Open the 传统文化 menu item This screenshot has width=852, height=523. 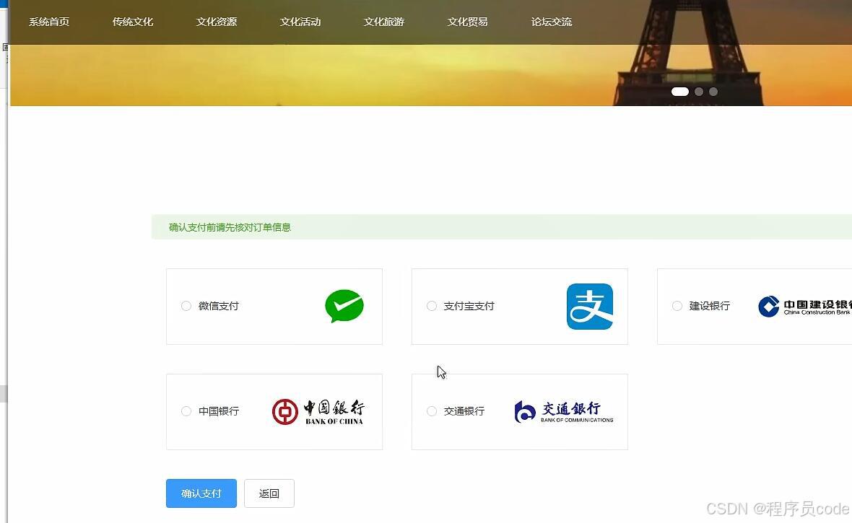tap(133, 22)
